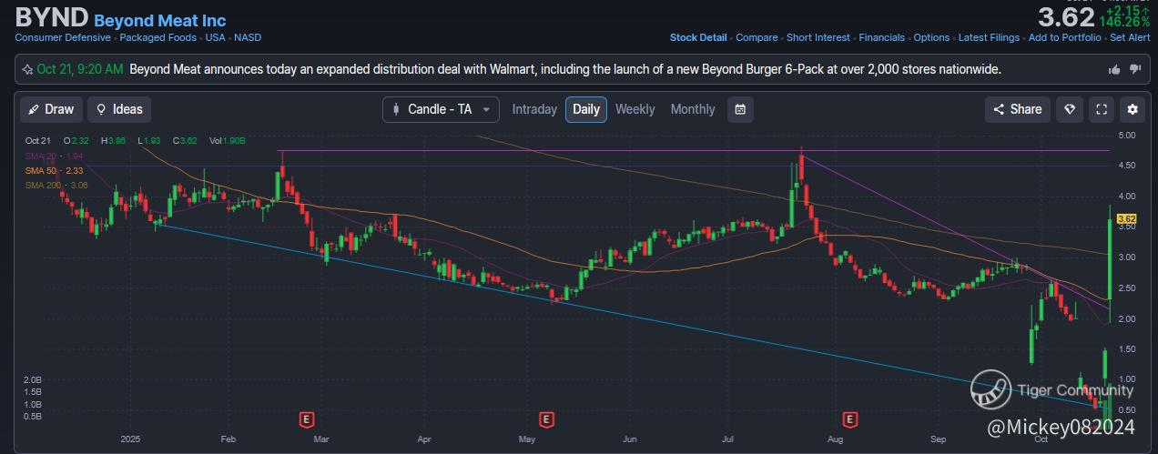
Task: Click the thumbs down icon on news
Action: click(1135, 69)
